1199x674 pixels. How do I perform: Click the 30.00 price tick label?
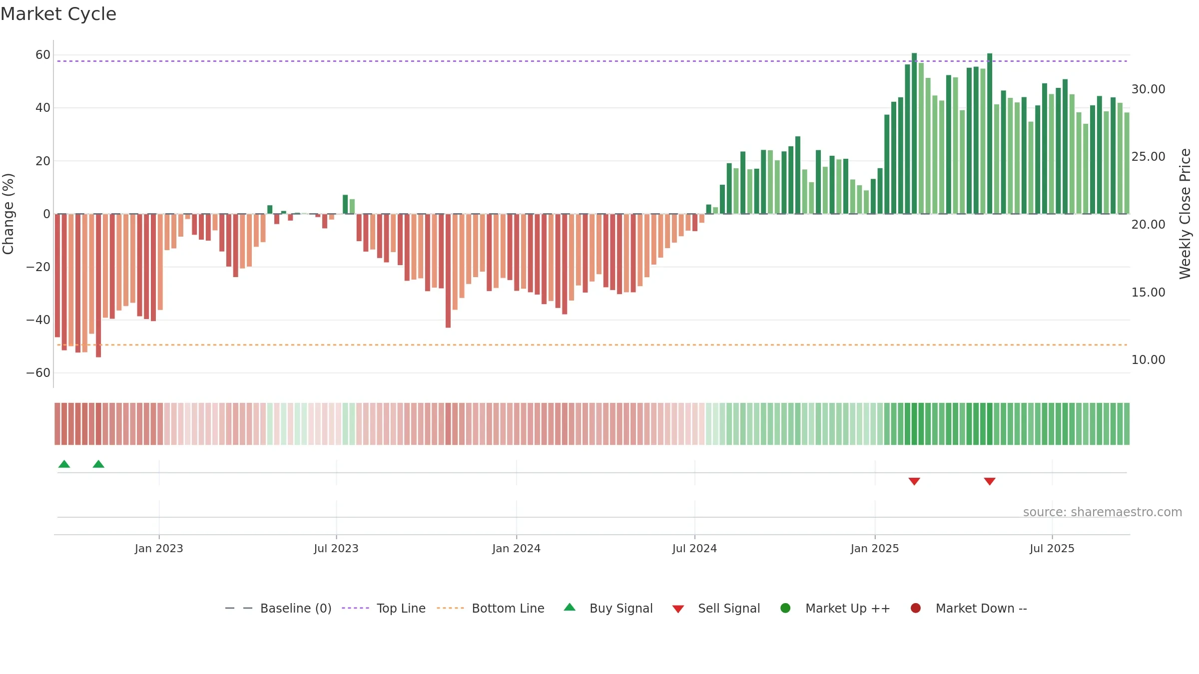click(1148, 89)
